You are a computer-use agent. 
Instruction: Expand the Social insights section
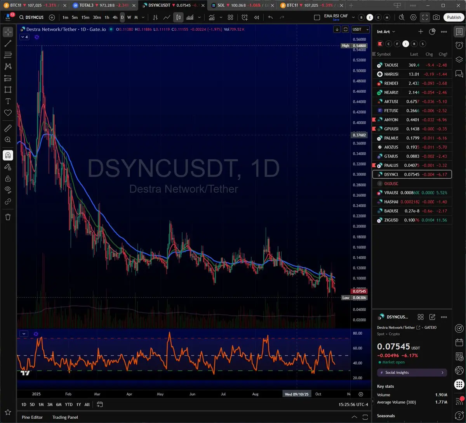point(412,373)
